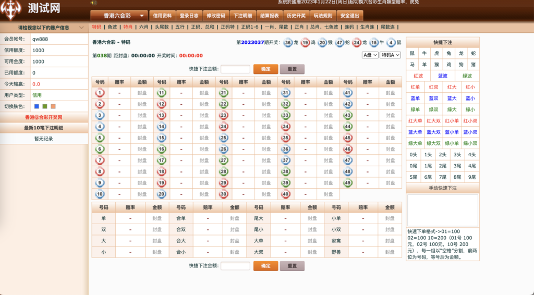534x295 pixels.
Task: Click the speaker sound icon at top
Action: tap(93, 3)
